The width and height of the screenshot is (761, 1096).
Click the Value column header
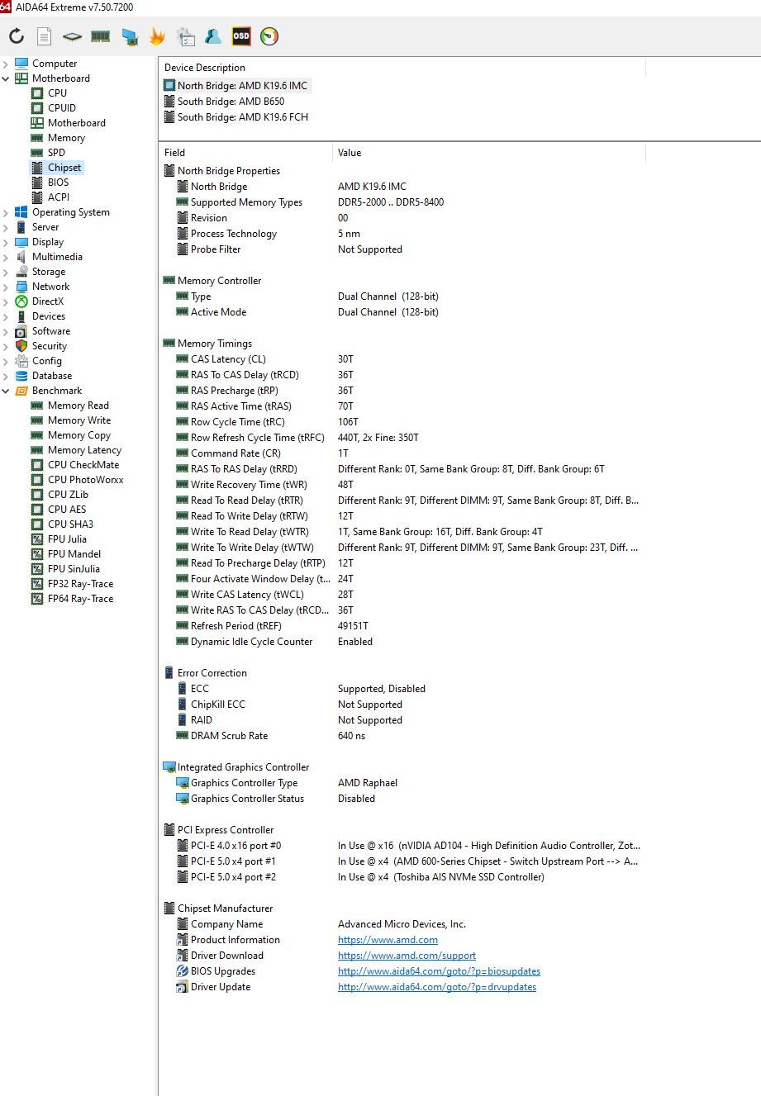click(489, 153)
